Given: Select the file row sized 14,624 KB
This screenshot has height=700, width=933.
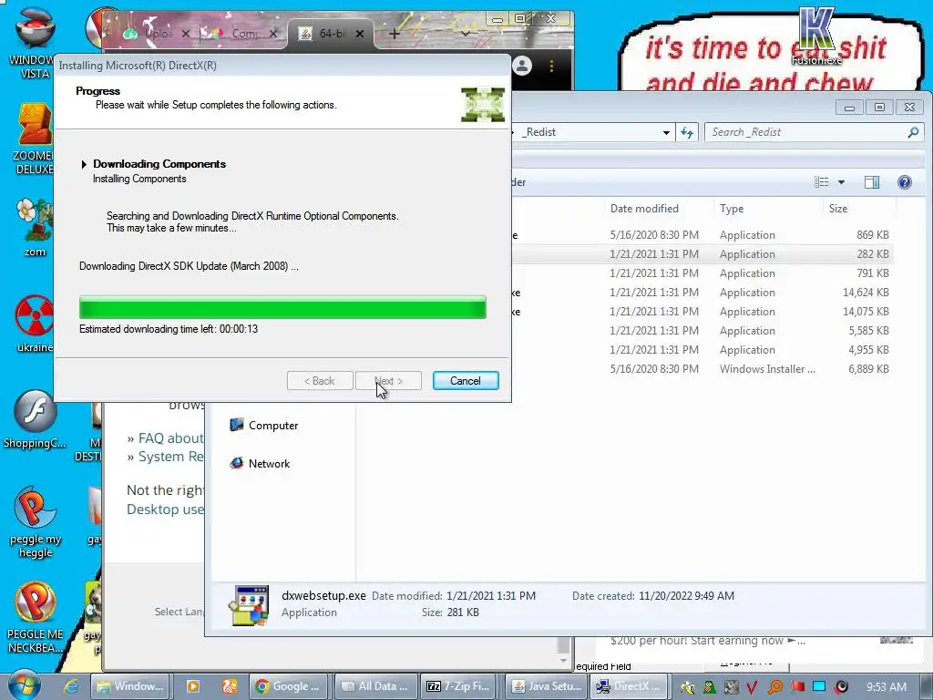Looking at the screenshot, I should coord(702,293).
